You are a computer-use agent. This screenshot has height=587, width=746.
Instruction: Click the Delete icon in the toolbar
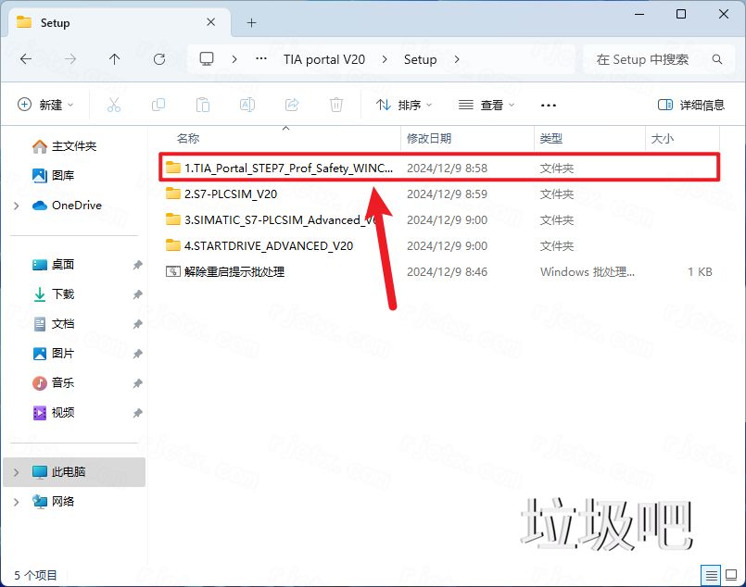coord(335,104)
